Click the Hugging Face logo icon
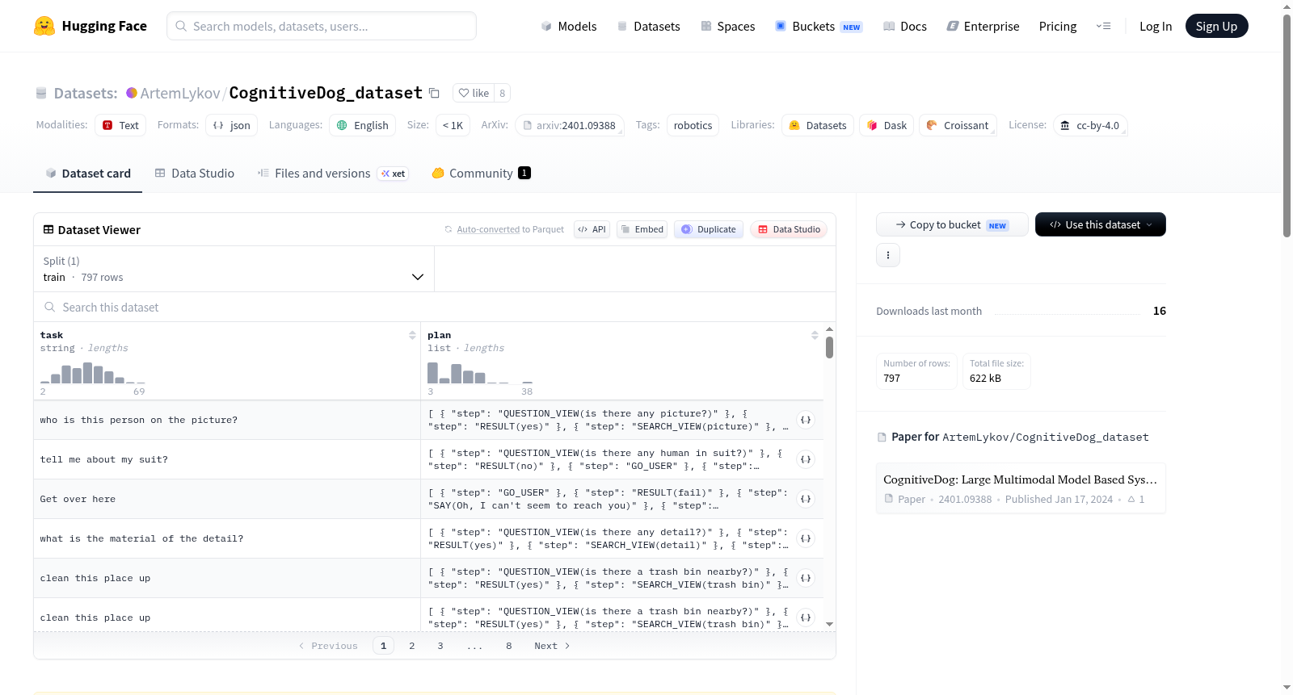 (x=44, y=26)
